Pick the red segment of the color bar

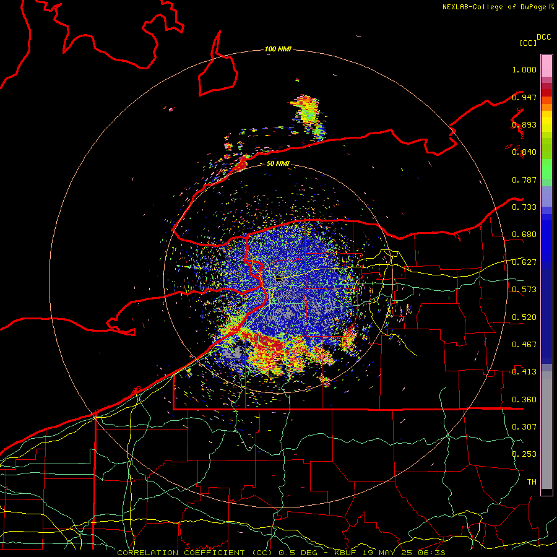(x=546, y=92)
